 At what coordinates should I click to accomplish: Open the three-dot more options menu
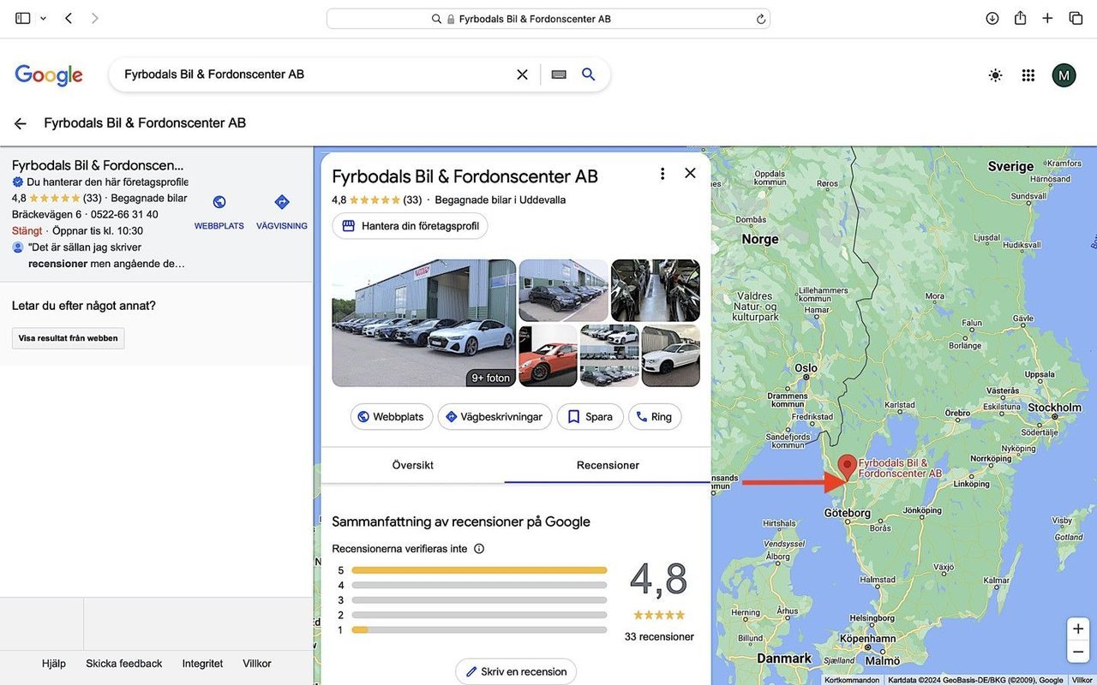coord(662,174)
